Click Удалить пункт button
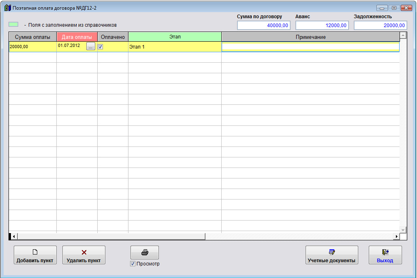This screenshot has height=278, width=417. pyautogui.click(x=84, y=255)
